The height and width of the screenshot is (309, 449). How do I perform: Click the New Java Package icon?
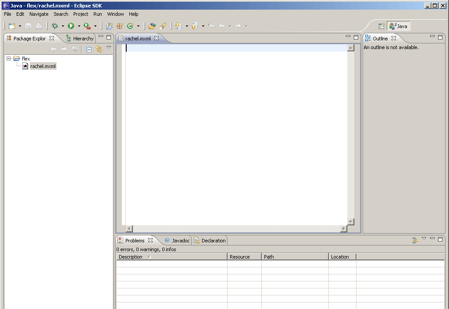(x=120, y=26)
